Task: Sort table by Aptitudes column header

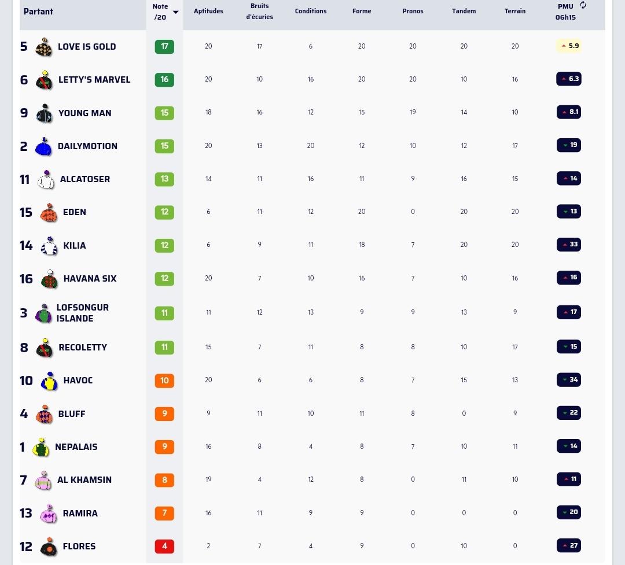Action: point(208,11)
